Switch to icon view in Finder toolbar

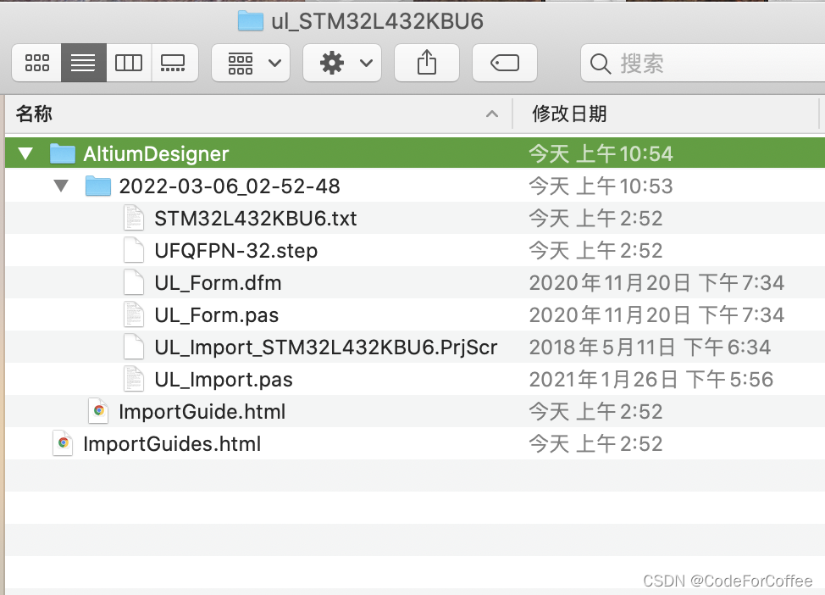(x=36, y=64)
